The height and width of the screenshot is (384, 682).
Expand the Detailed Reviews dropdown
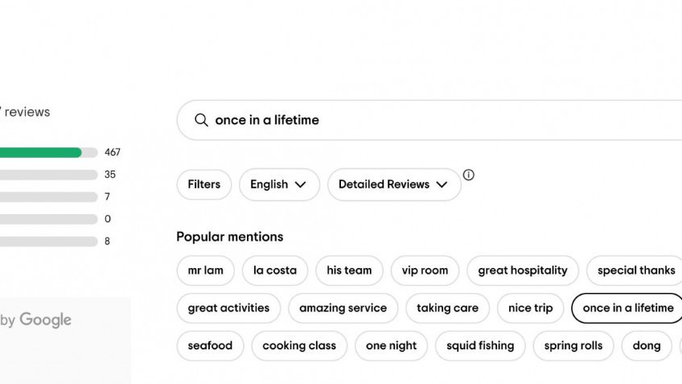393,184
